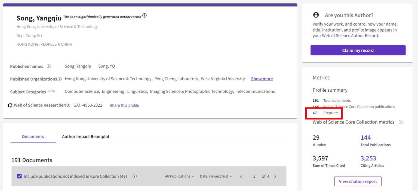
Task: Open the Date: newest first sort dropdown
Action: point(216,176)
